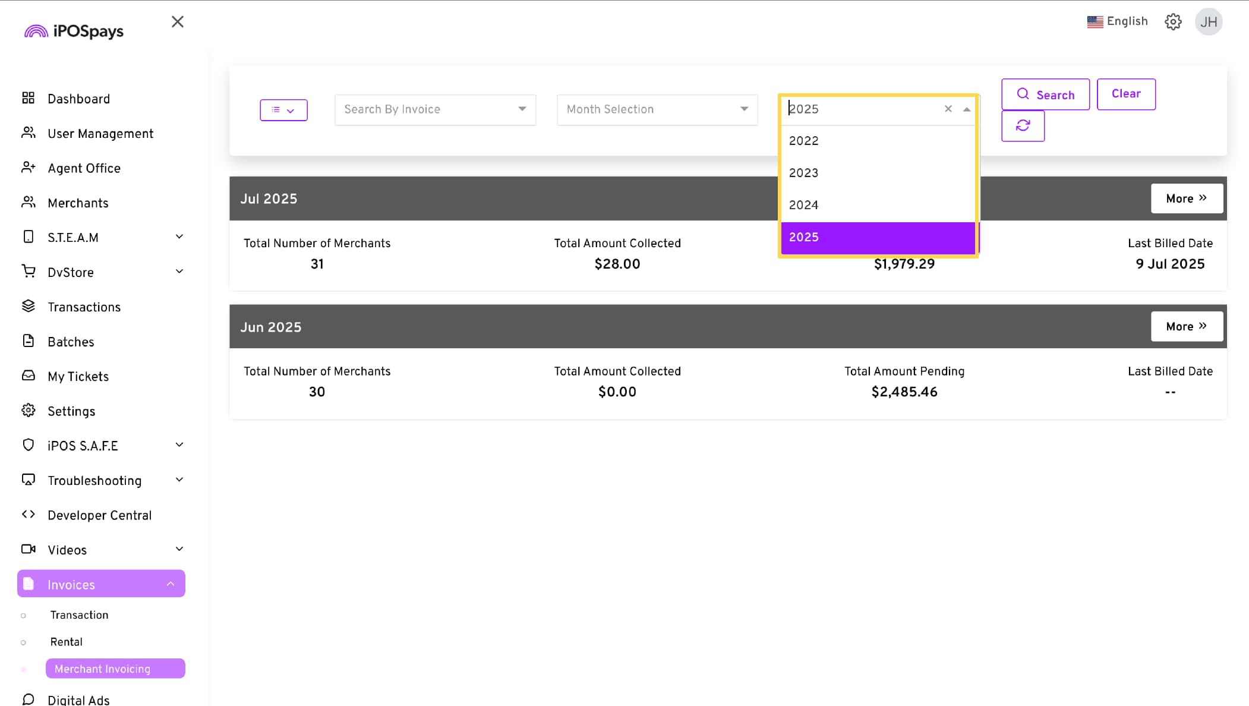
Task: Open Dashboard from sidebar
Action: [78, 99]
